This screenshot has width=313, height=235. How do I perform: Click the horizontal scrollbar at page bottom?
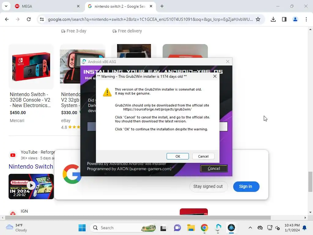tap(138, 218)
